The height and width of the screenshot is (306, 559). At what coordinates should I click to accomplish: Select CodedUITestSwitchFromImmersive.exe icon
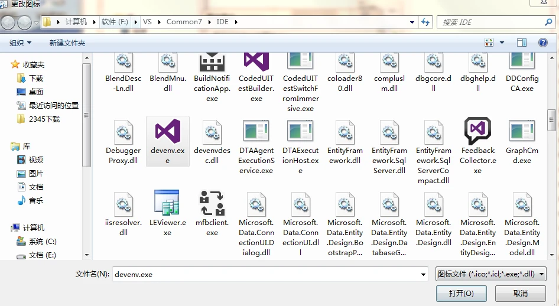300,61
